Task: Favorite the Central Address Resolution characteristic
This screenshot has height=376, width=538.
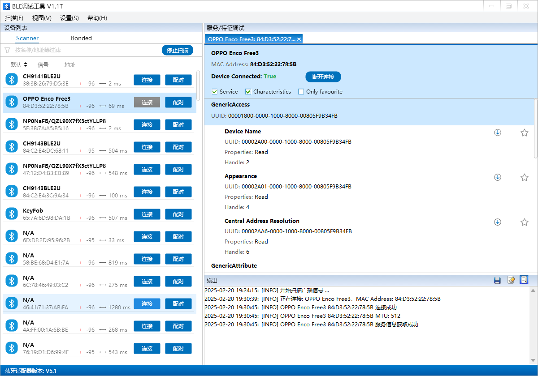Action: click(x=525, y=222)
